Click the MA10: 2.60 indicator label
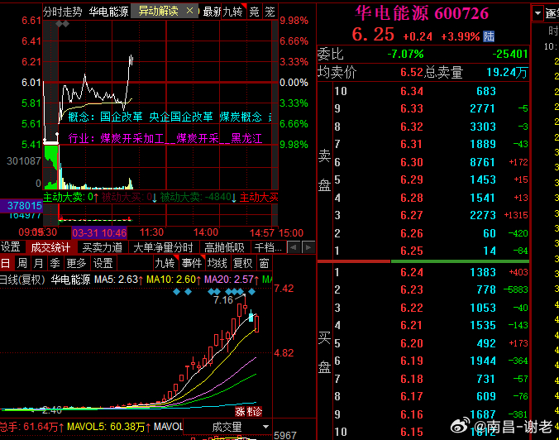Image resolution: width=559 pixels, height=440 pixels. tap(172, 280)
